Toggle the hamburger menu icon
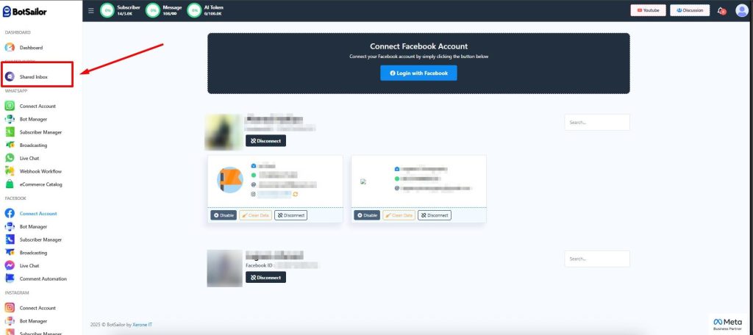Viewport: 753px width, 335px height. (91, 10)
